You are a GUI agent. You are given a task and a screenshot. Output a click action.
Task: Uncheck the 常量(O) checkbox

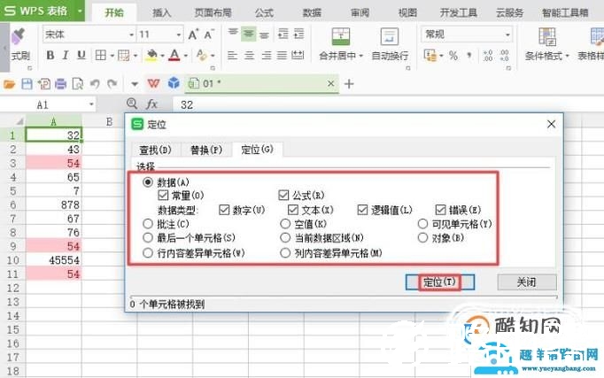point(163,195)
